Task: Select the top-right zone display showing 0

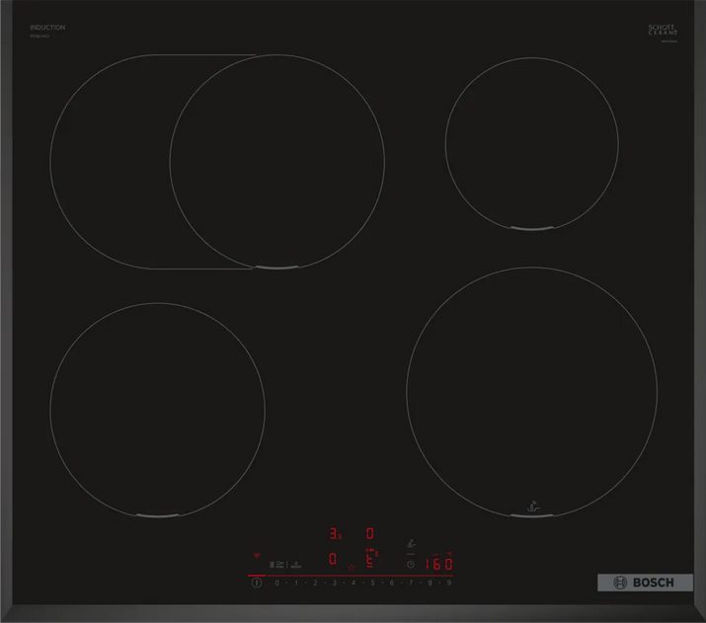Action: click(370, 533)
